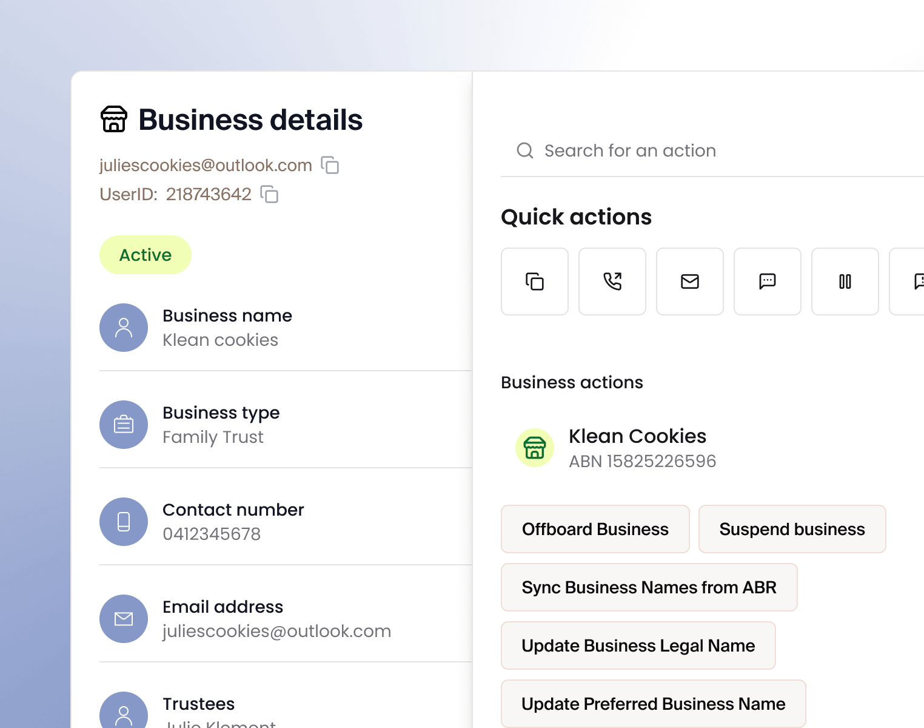Click the Business name person avatar icon

(124, 328)
